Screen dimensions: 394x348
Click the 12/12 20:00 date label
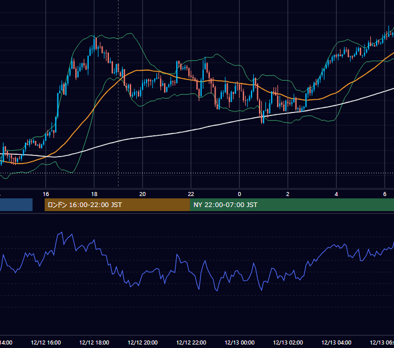(x=143, y=342)
